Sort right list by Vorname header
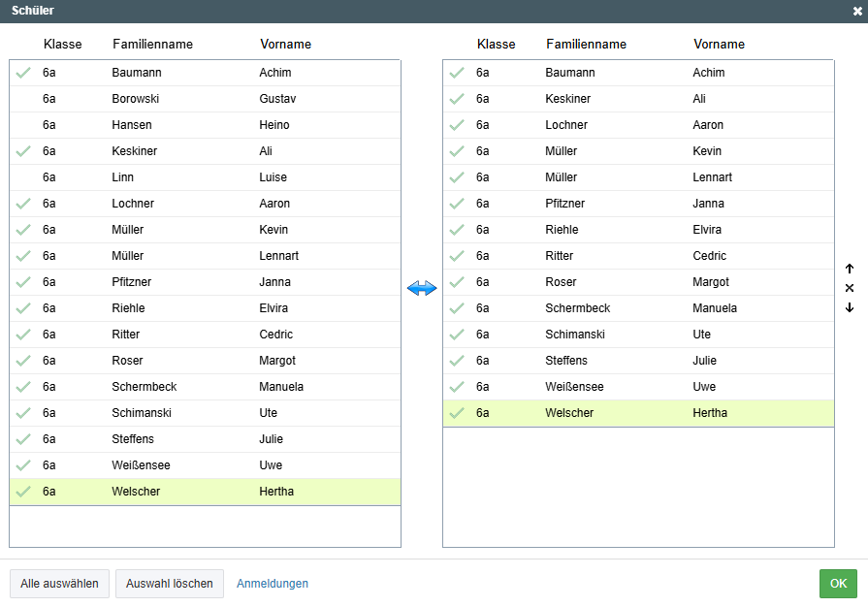This screenshot has width=868, height=607. click(x=719, y=45)
